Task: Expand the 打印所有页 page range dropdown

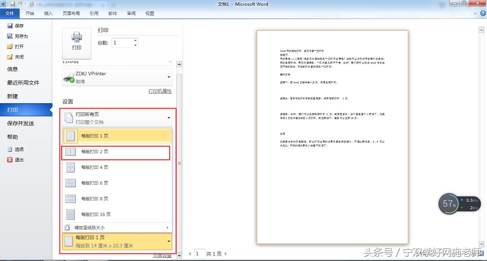Action: [x=169, y=118]
